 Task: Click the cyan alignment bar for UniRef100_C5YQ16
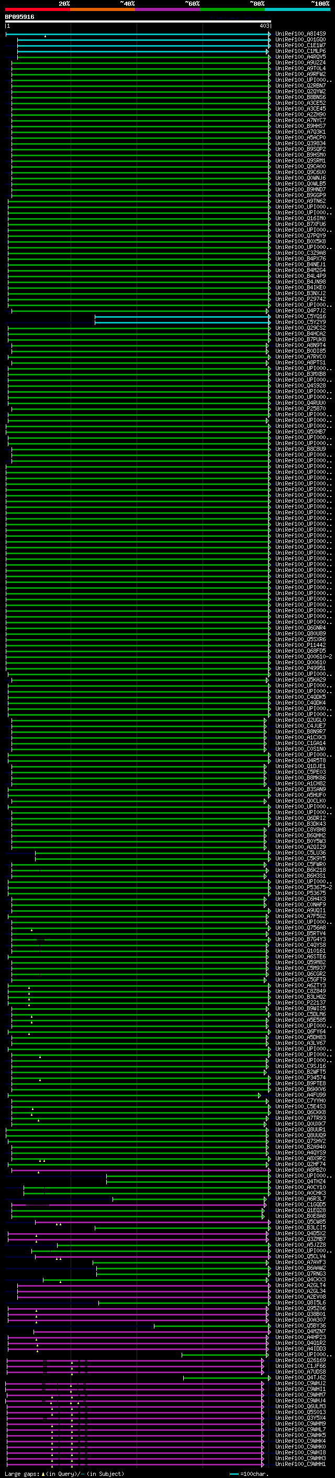click(x=182, y=317)
